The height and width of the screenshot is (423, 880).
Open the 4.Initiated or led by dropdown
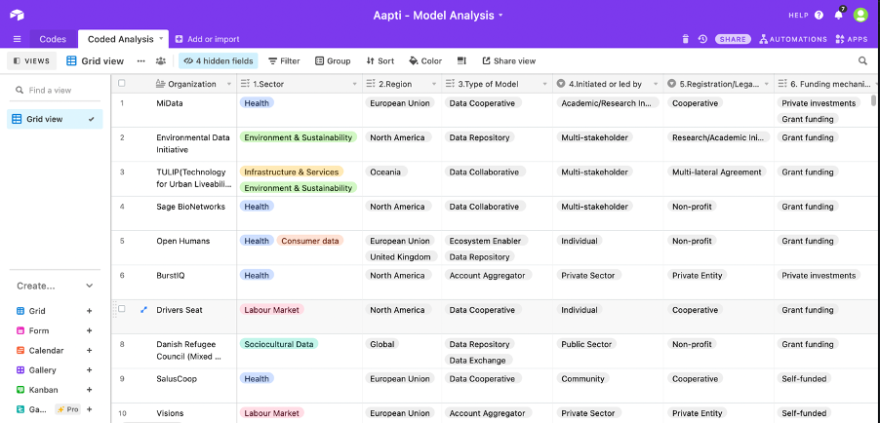pos(656,84)
